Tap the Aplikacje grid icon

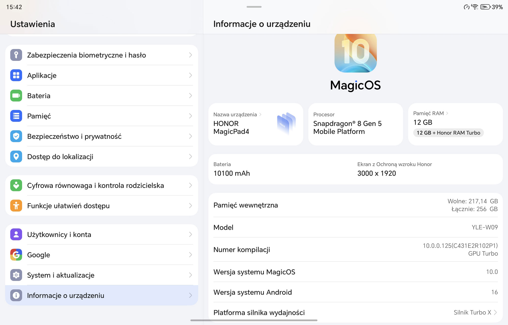tap(16, 75)
